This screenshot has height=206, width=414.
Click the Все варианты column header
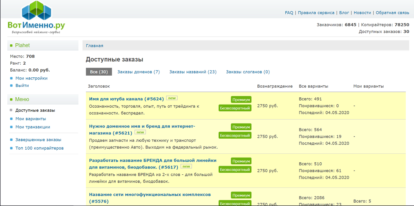click(313, 86)
